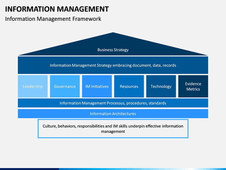
Task: Click the Governance box
Action: pyautogui.click(x=65, y=86)
